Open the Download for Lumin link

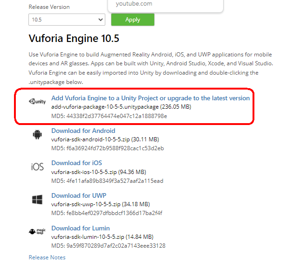(x=81, y=228)
